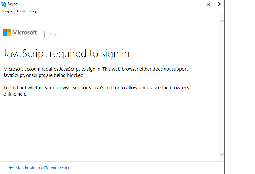Open the Skype menu
The height and width of the screenshot is (174, 255).
(7, 11)
